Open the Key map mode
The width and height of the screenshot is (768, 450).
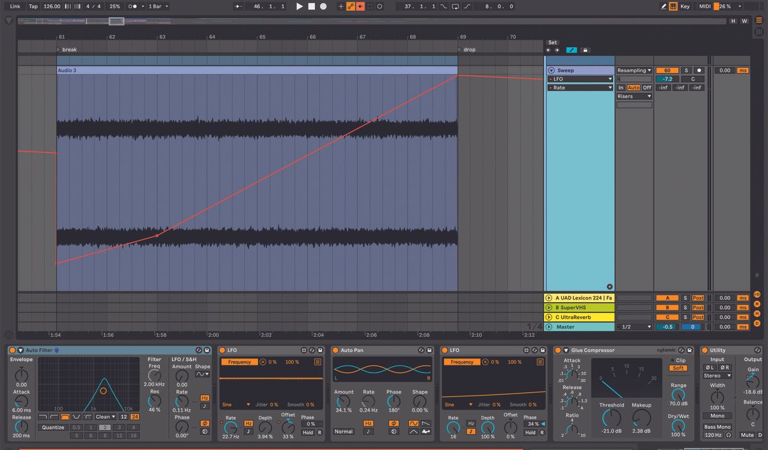click(685, 6)
